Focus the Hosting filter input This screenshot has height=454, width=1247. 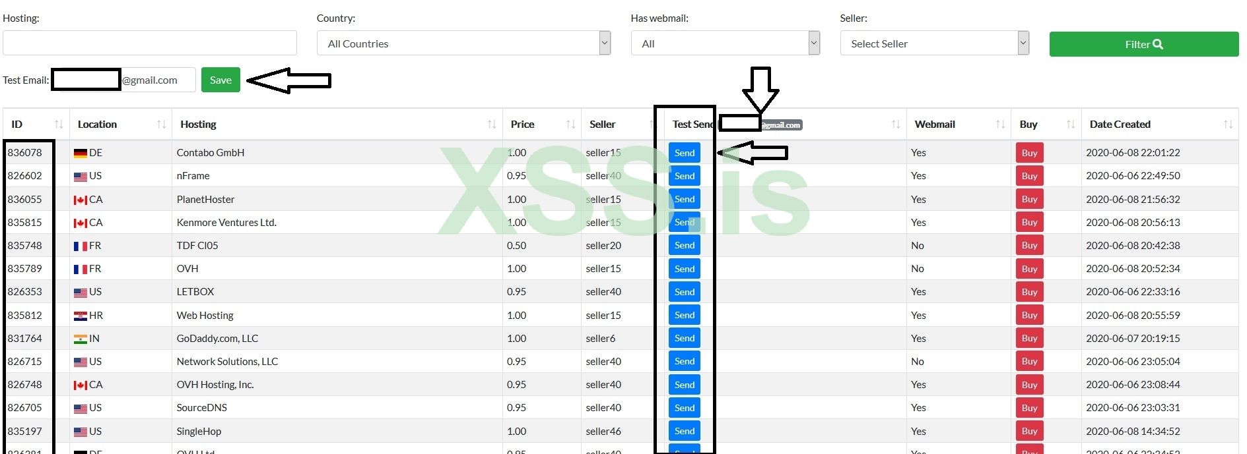coord(150,43)
